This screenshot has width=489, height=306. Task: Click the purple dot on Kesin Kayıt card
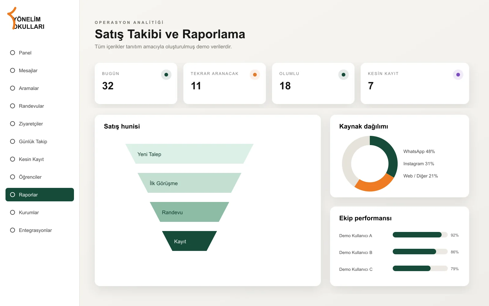coord(458,75)
